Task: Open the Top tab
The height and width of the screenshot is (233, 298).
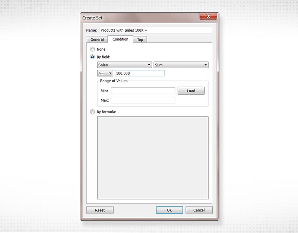Action: 140,40
